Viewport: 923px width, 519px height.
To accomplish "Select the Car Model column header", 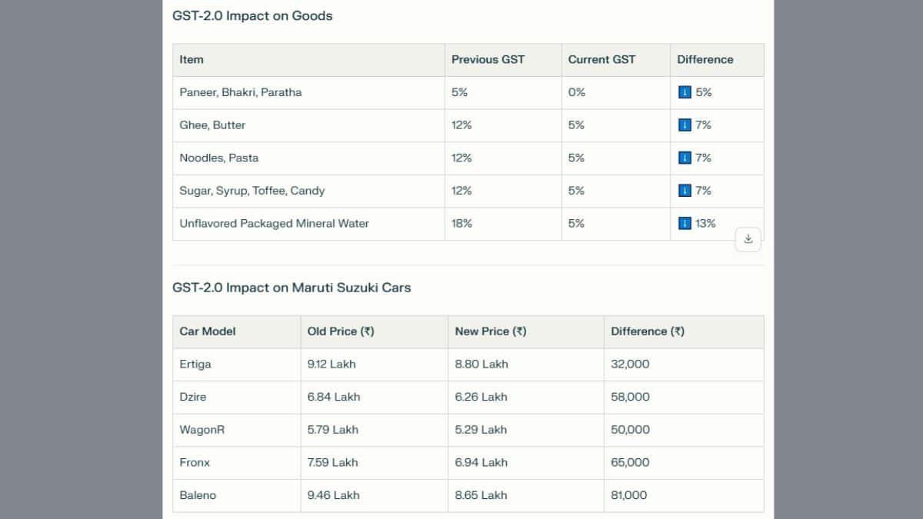I will 208,331.
